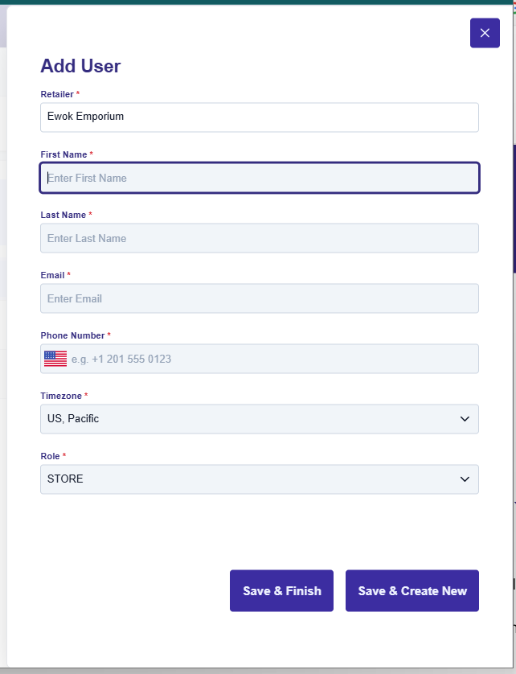Image resolution: width=516 pixels, height=674 pixels.
Task: Click the Timezone label text
Action: pos(61,396)
